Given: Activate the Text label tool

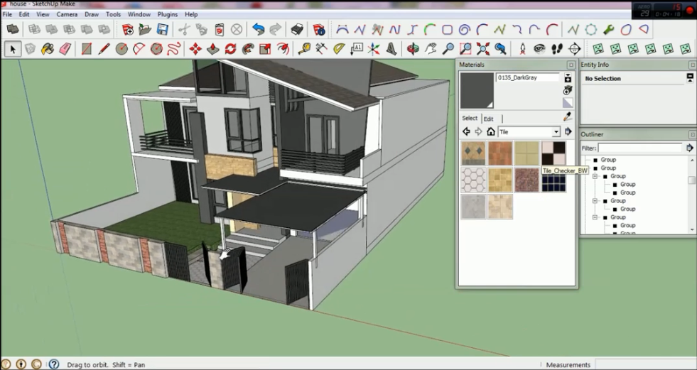Looking at the screenshot, I should (357, 48).
